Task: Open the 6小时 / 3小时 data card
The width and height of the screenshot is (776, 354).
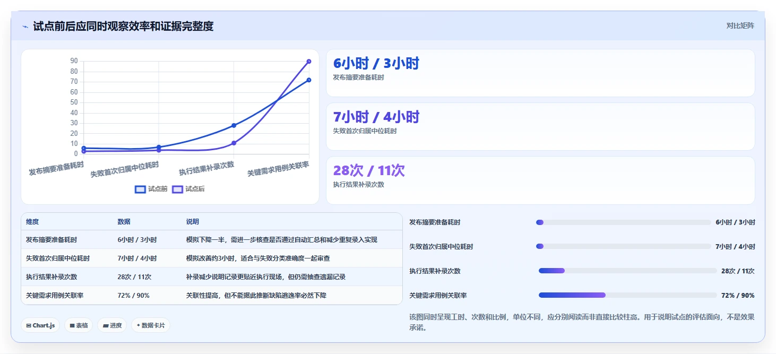Action: pyautogui.click(x=540, y=73)
